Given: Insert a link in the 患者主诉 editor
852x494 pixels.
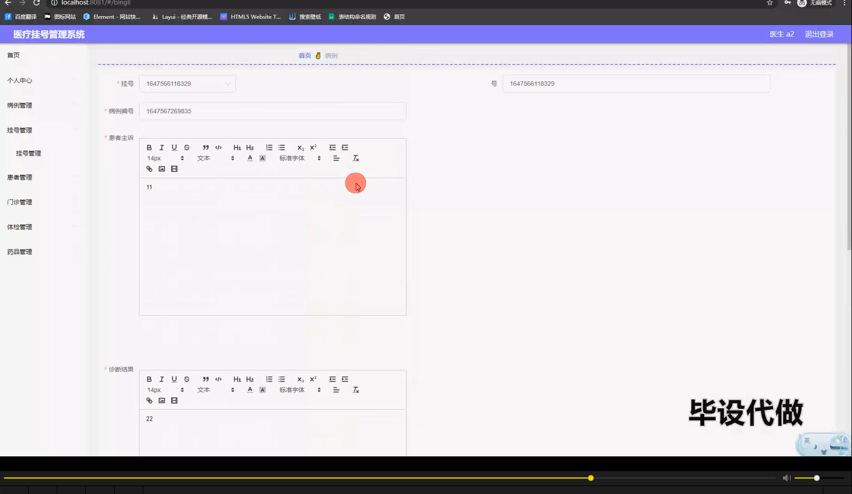Looking at the screenshot, I should click(149, 169).
